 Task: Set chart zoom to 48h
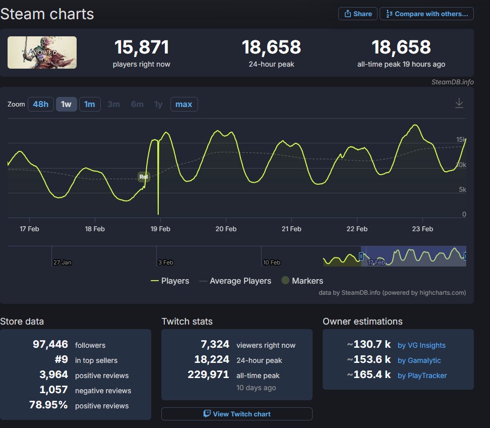41,104
